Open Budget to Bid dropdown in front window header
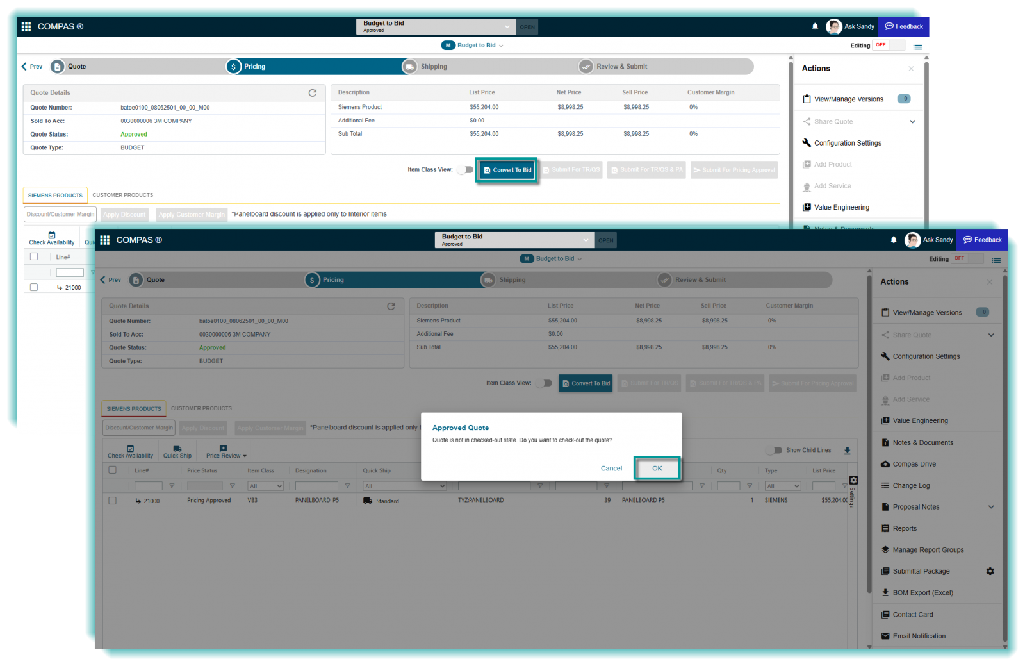 (x=515, y=240)
